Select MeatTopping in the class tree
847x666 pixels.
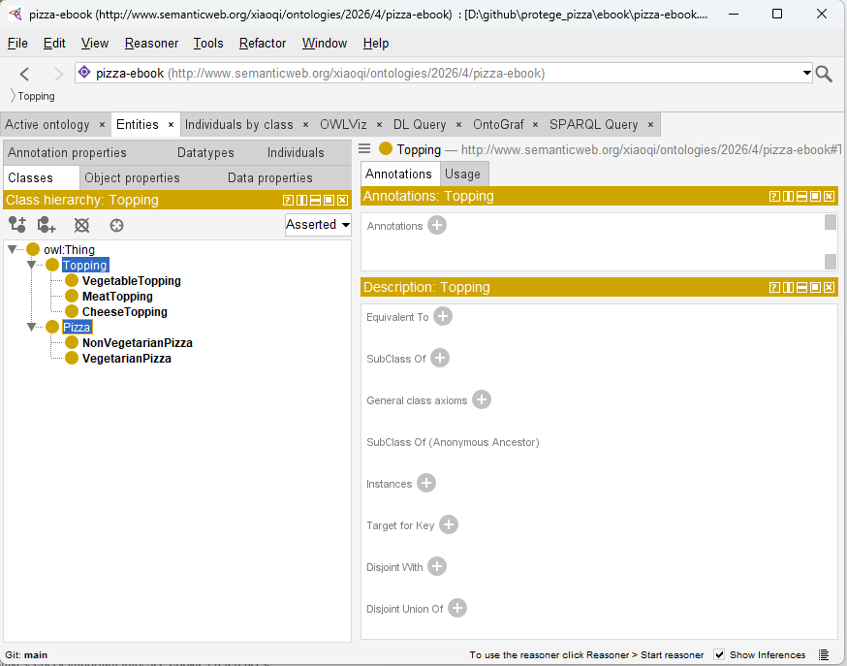pos(117,297)
